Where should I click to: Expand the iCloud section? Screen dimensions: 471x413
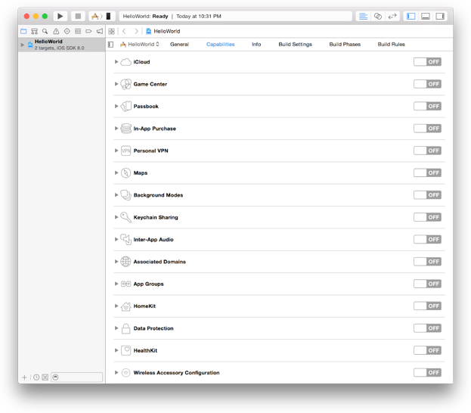coord(116,61)
